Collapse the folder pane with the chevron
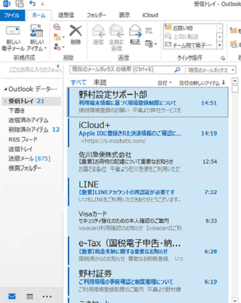 pyautogui.click(x=58, y=66)
